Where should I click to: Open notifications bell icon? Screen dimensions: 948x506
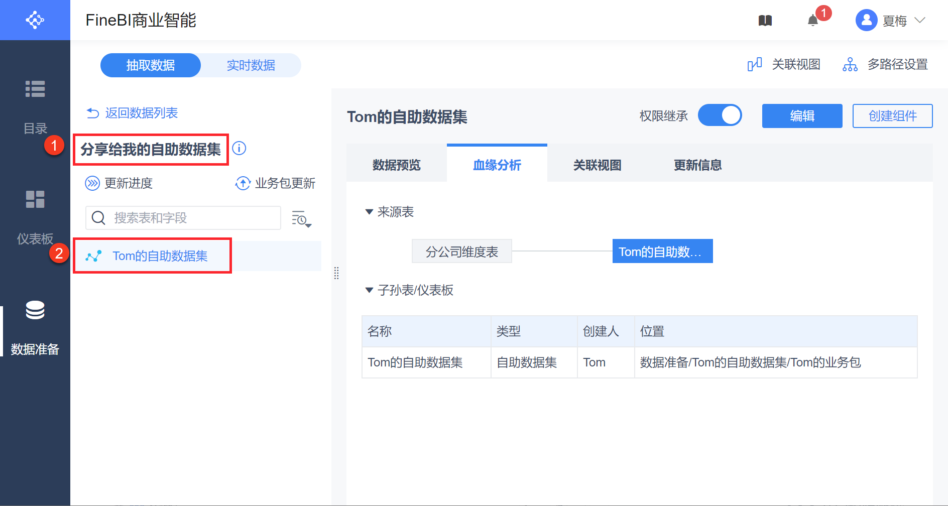point(813,21)
